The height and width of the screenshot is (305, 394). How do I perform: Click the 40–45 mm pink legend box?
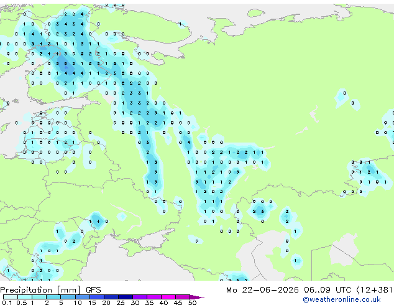[168, 297]
